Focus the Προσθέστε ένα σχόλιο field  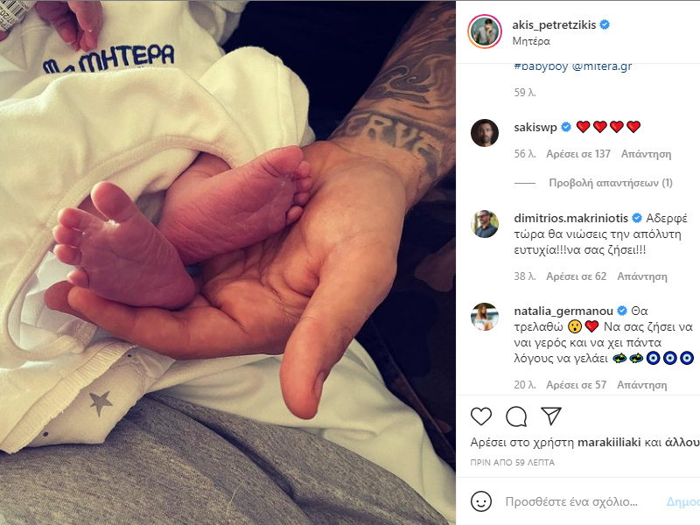[x=571, y=501]
